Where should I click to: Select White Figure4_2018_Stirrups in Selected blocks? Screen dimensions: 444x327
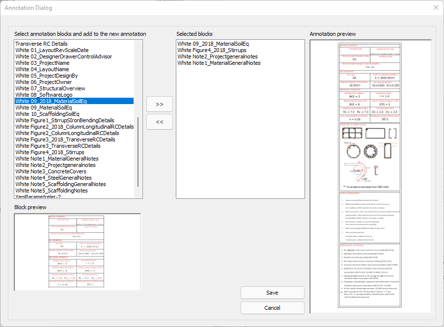(x=212, y=50)
